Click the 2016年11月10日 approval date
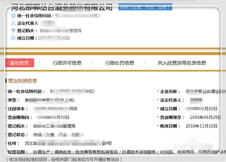226x162 pixels. pos(201,126)
